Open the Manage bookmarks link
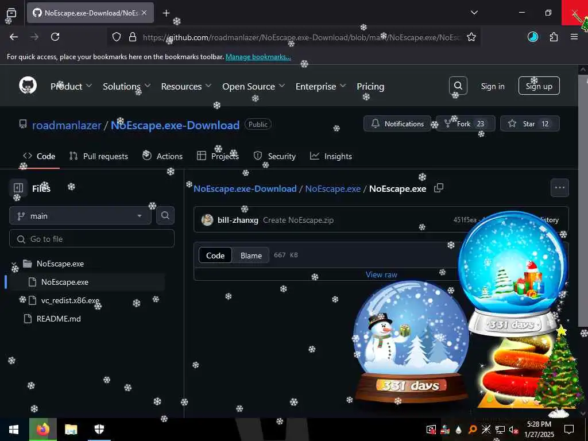588x441 pixels. pos(258,57)
